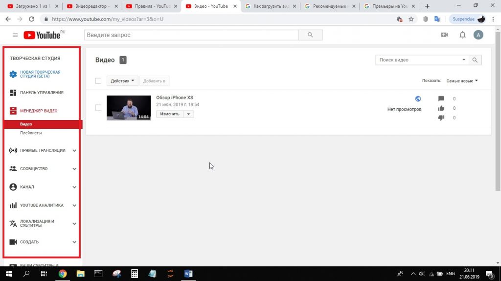Click the Прямые трансляции broadcast icon

click(13, 150)
